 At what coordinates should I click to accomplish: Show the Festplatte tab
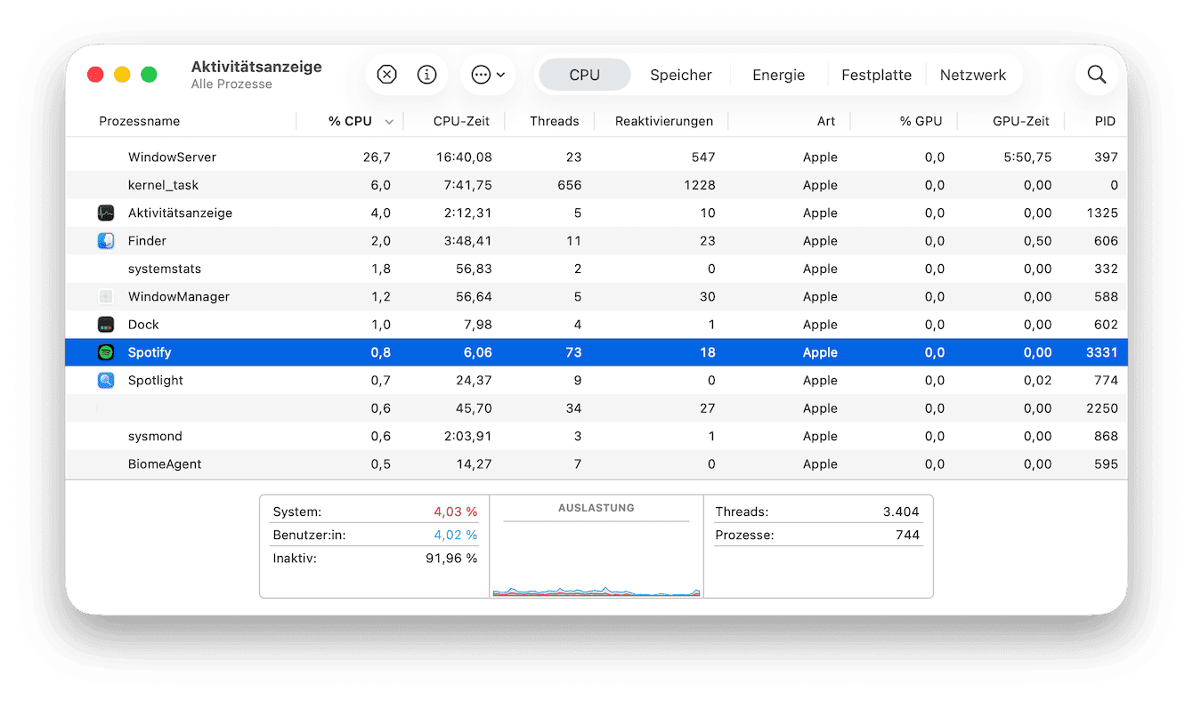point(876,75)
